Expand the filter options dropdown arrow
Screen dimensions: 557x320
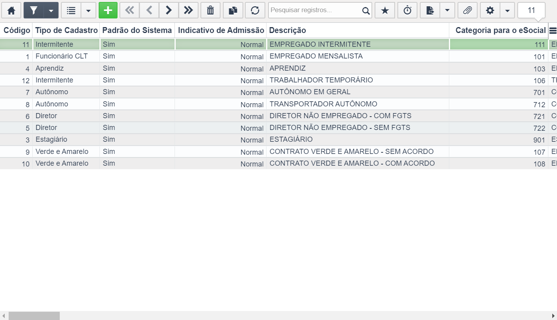click(51, 10)
